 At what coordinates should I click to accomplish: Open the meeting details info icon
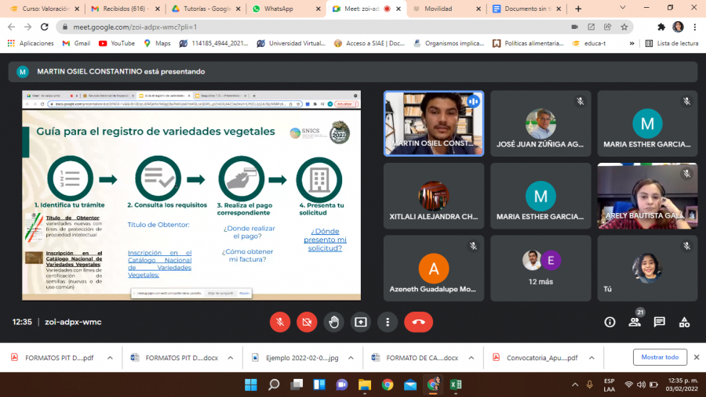pyautogui.click(x=610, y=322)
